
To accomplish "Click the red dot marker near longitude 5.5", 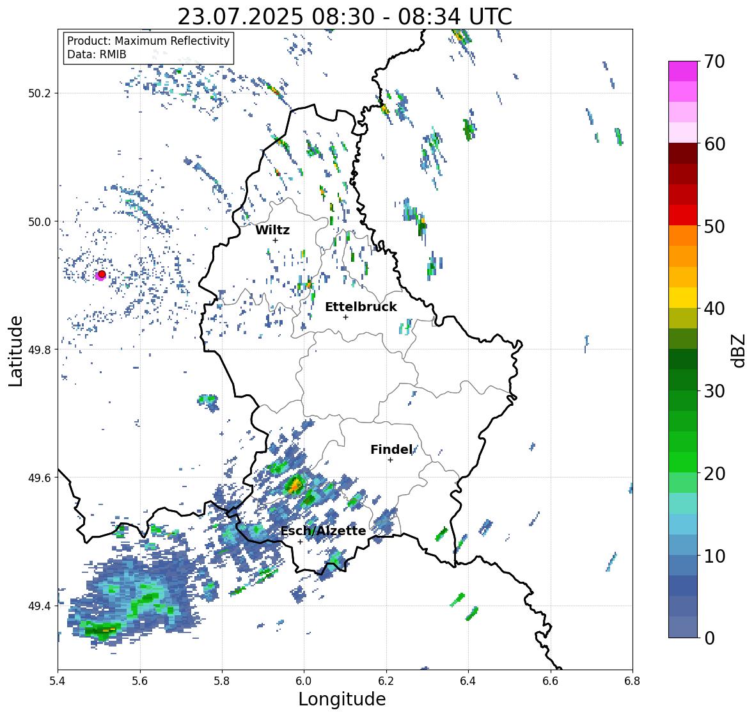I will [102, 274].
